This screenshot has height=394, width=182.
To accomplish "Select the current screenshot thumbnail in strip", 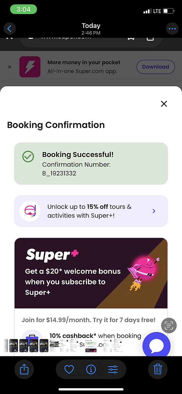I will pyautogui.click(x=91, y=345).
